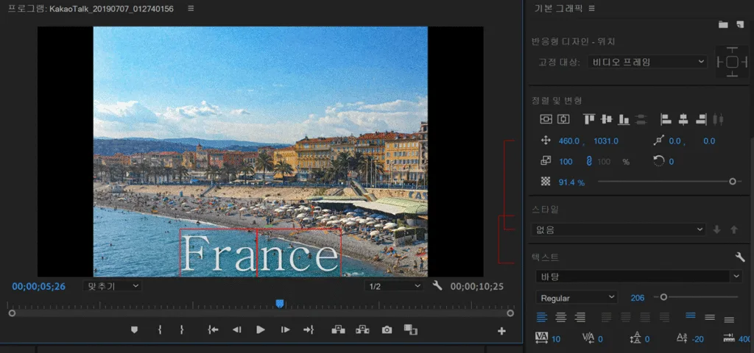The height and width of the screenshot is (353, 754).
Task: Click the new group folder icon
Action: 723,24
